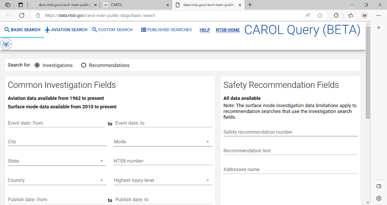This screenshot has height=205, width=387.
Task: Close the first data.ntsb.gov tab
Action: (95, 5)
